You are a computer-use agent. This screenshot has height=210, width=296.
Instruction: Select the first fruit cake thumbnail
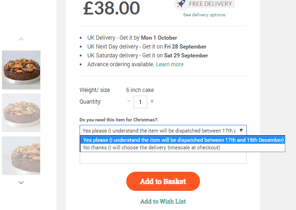tap(21, 70)
